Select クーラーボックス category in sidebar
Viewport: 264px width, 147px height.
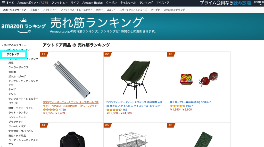18,67
